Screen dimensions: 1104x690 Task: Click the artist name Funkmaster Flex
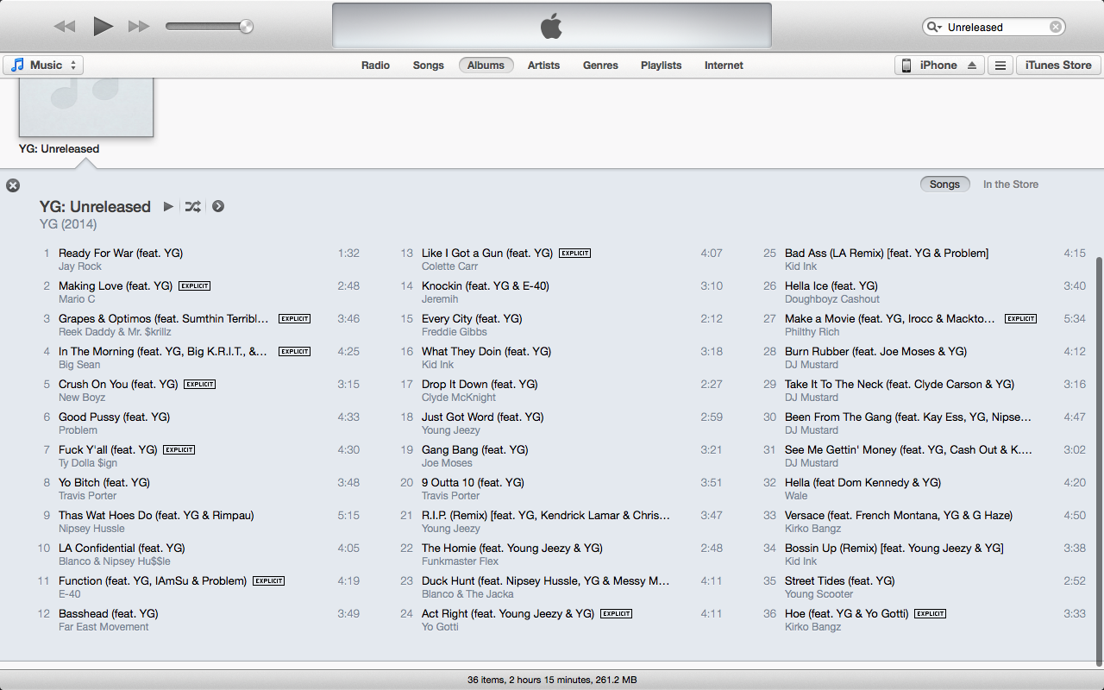click(461, 561)
